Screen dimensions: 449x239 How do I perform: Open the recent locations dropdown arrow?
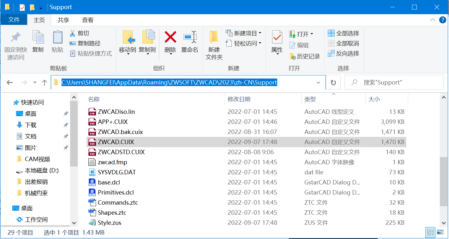point(35,83)
